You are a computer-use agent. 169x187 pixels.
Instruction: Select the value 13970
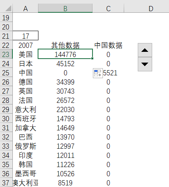point(65,137)
